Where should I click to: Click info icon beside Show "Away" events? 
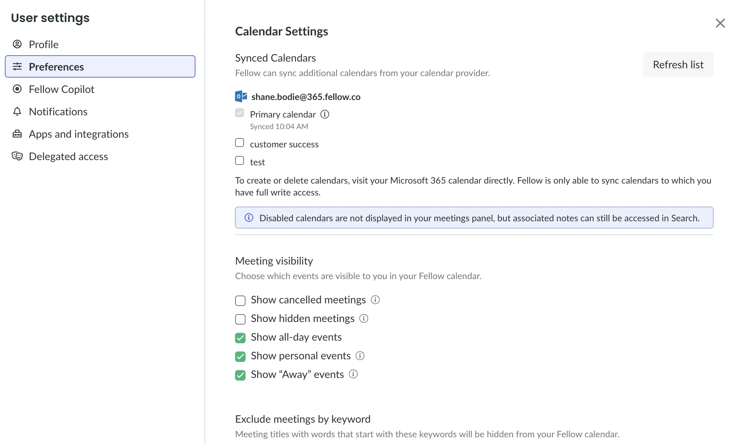point(353,374)
